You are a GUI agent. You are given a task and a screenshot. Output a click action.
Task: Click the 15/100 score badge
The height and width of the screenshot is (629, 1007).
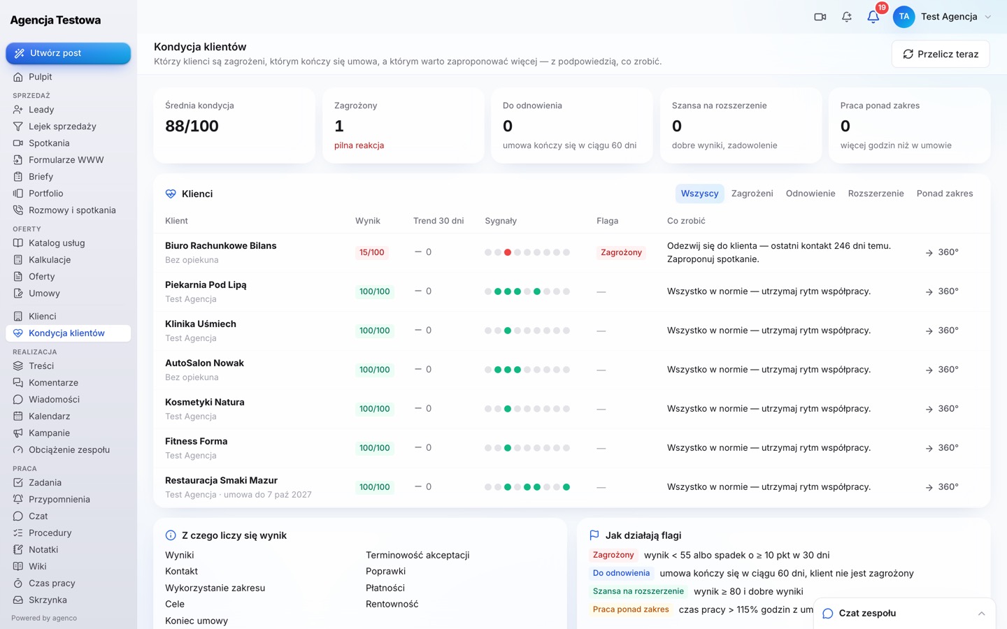(371, 252)
